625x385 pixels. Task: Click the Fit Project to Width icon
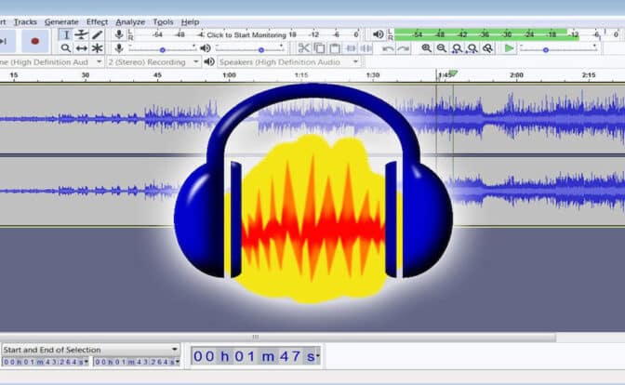coord(472,48)
